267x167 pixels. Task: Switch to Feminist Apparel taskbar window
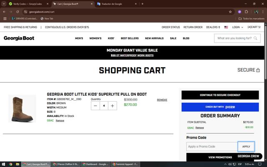[x=125, y=164]
